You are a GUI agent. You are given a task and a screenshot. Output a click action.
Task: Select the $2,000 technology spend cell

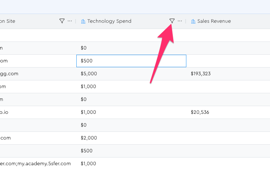tap(89, 138)
